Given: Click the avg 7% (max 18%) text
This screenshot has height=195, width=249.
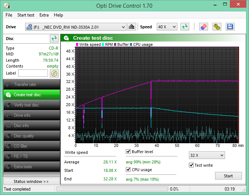Looking at the screenshot, I should tap(142, 179).
